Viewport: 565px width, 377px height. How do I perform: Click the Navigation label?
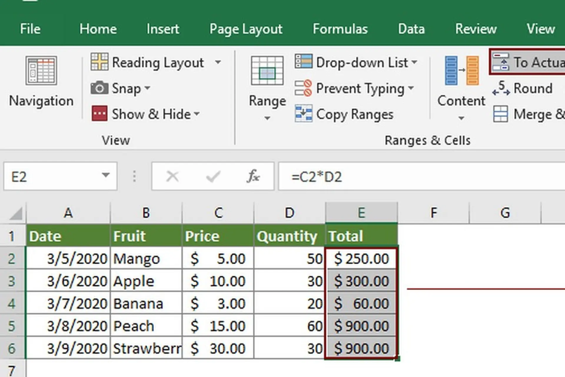pos(41,101)
